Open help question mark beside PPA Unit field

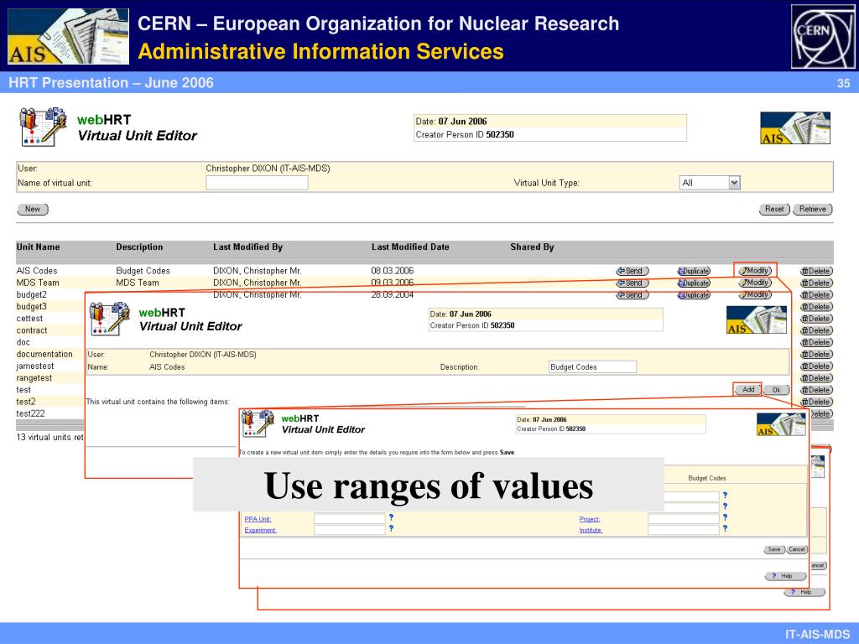pyautogui.click(x=391, y=517)
